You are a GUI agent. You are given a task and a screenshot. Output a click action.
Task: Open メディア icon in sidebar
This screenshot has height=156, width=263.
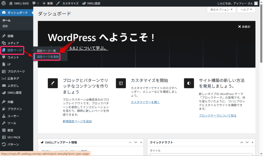click(x=4, y=43)
